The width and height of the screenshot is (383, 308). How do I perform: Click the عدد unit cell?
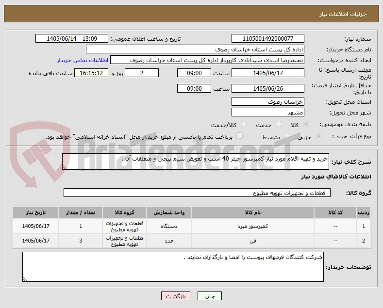pos(169,241)
